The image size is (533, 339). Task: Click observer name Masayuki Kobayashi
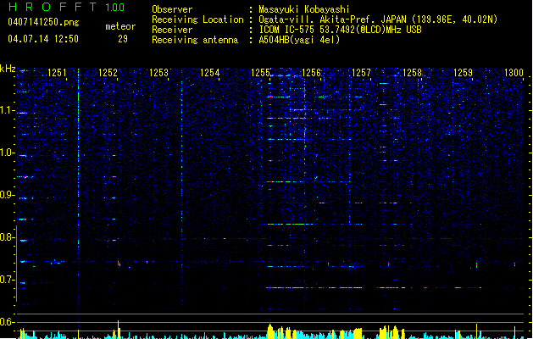304,9
